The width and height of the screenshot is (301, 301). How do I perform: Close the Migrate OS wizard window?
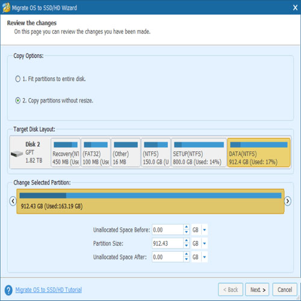pos(295,8)
